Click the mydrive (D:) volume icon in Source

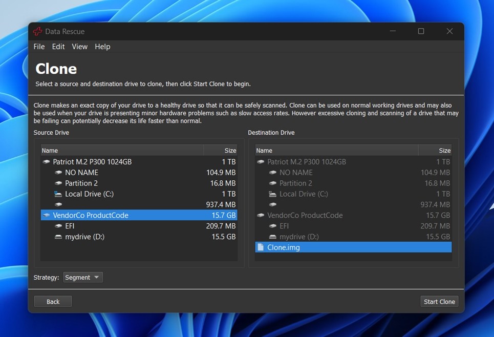click(x=58, y=237)
